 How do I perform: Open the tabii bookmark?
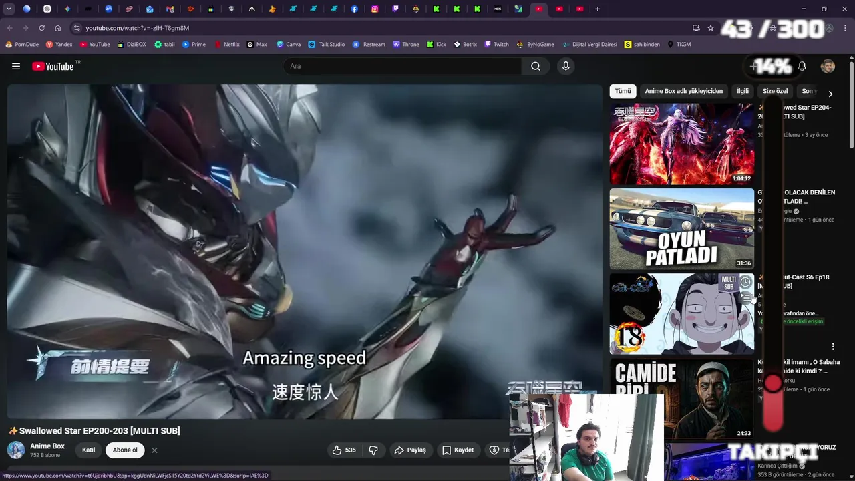(164, 44)
